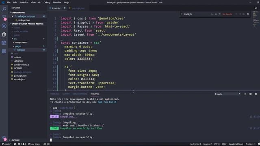Open the Manage gear icon

tap(4, 138)
